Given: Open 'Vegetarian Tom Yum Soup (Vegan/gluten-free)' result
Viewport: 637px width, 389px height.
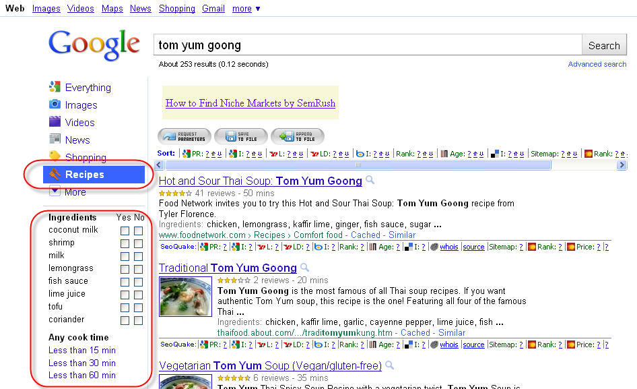Looking at the screenshot, I should tap(270, 365).
